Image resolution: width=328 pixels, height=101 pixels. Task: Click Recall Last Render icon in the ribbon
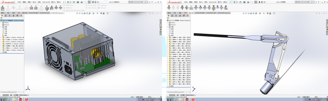226,8
